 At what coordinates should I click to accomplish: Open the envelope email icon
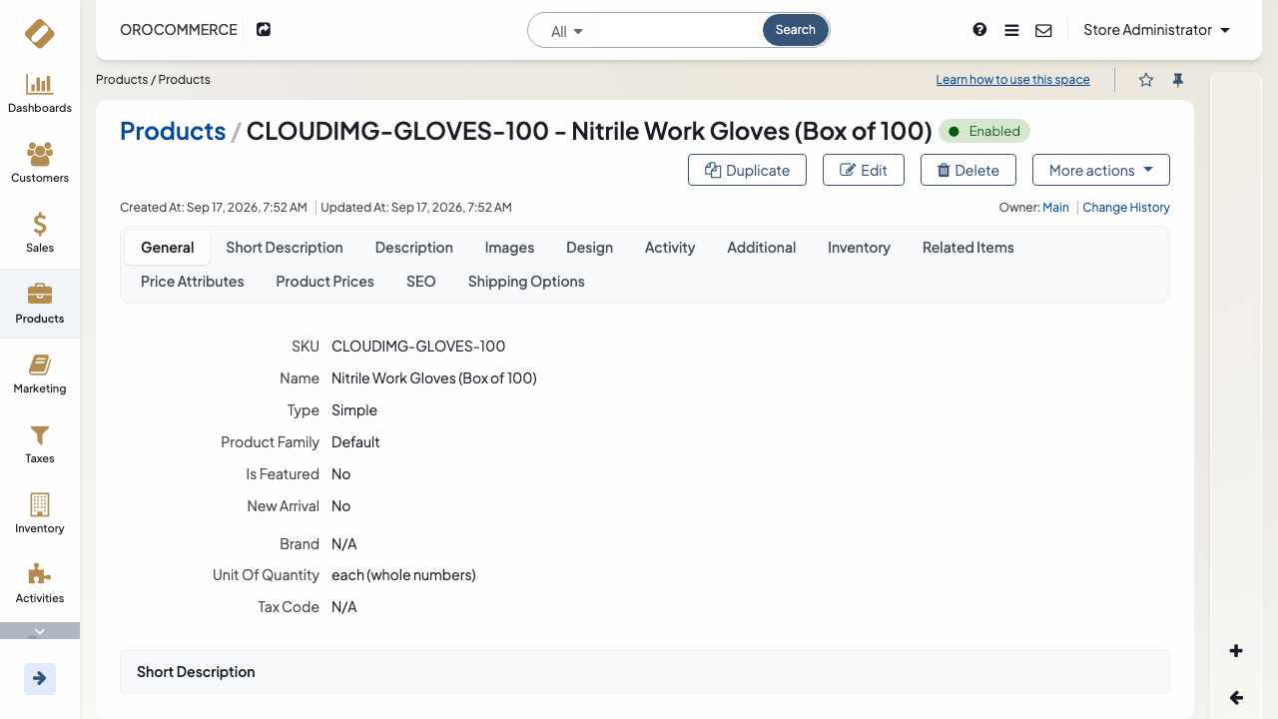[x=1043, y=30]
